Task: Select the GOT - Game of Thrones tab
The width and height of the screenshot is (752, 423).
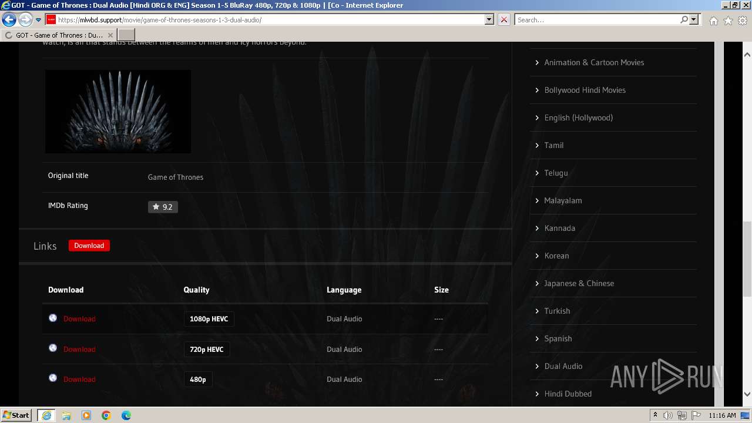Action: (x=59, y=35)
